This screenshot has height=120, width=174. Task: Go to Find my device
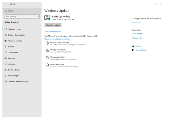pos(22,70)
